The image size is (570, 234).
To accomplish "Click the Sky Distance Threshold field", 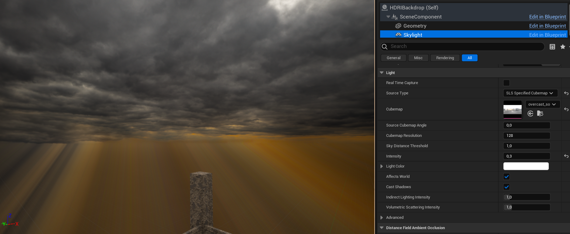I will (x=527, y=146).
